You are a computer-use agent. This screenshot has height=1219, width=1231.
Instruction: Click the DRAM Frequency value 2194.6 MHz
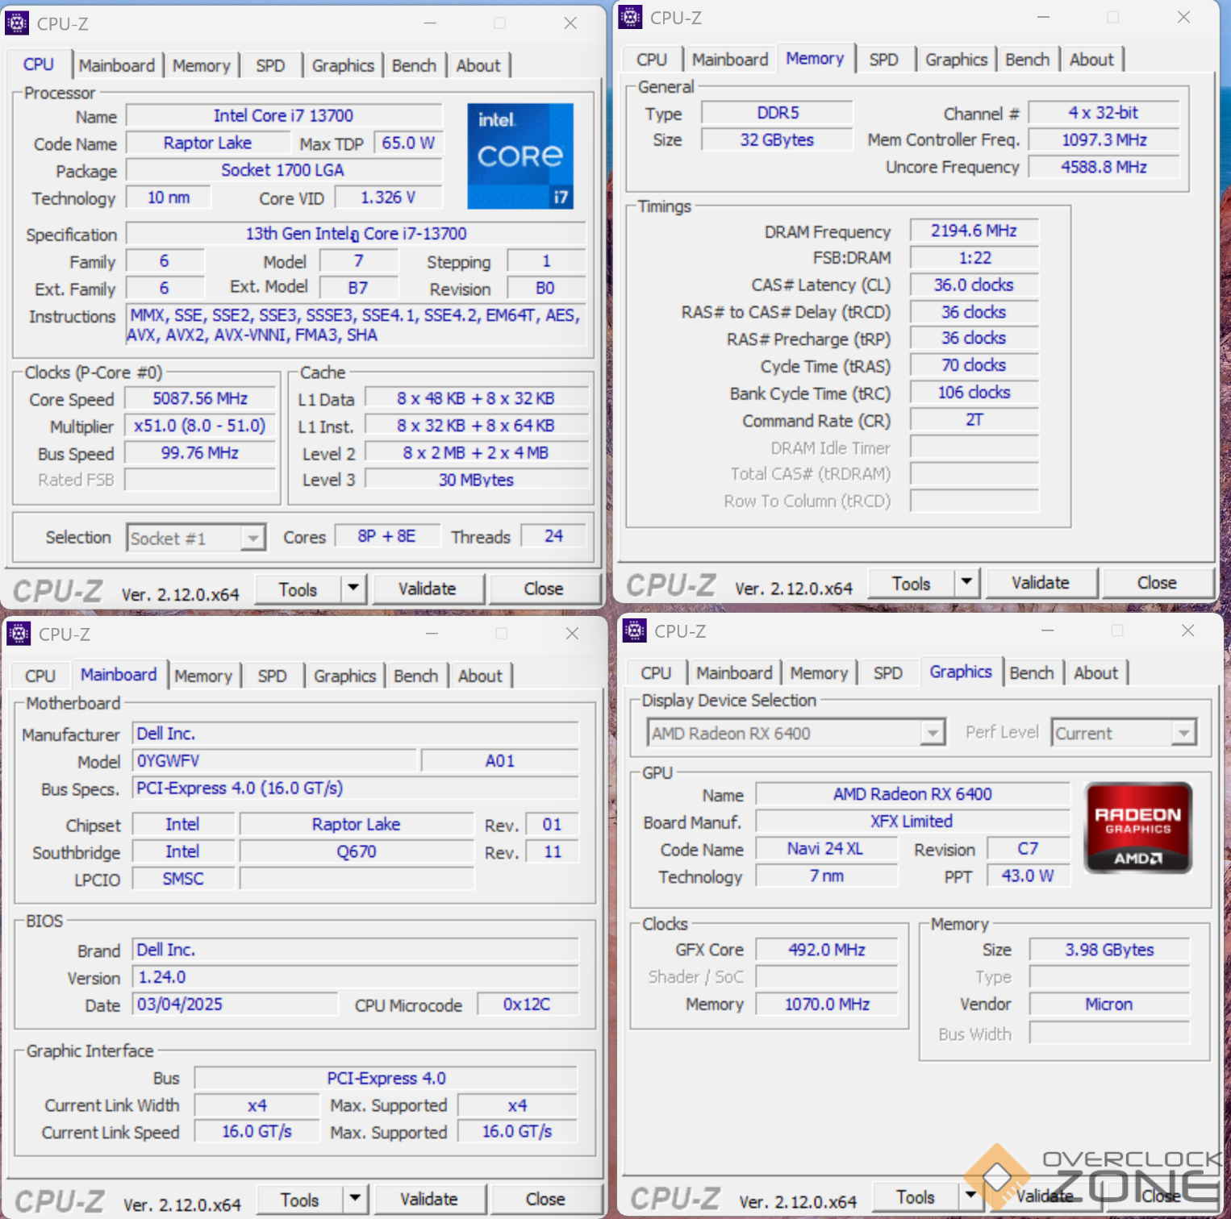(974, 231)
